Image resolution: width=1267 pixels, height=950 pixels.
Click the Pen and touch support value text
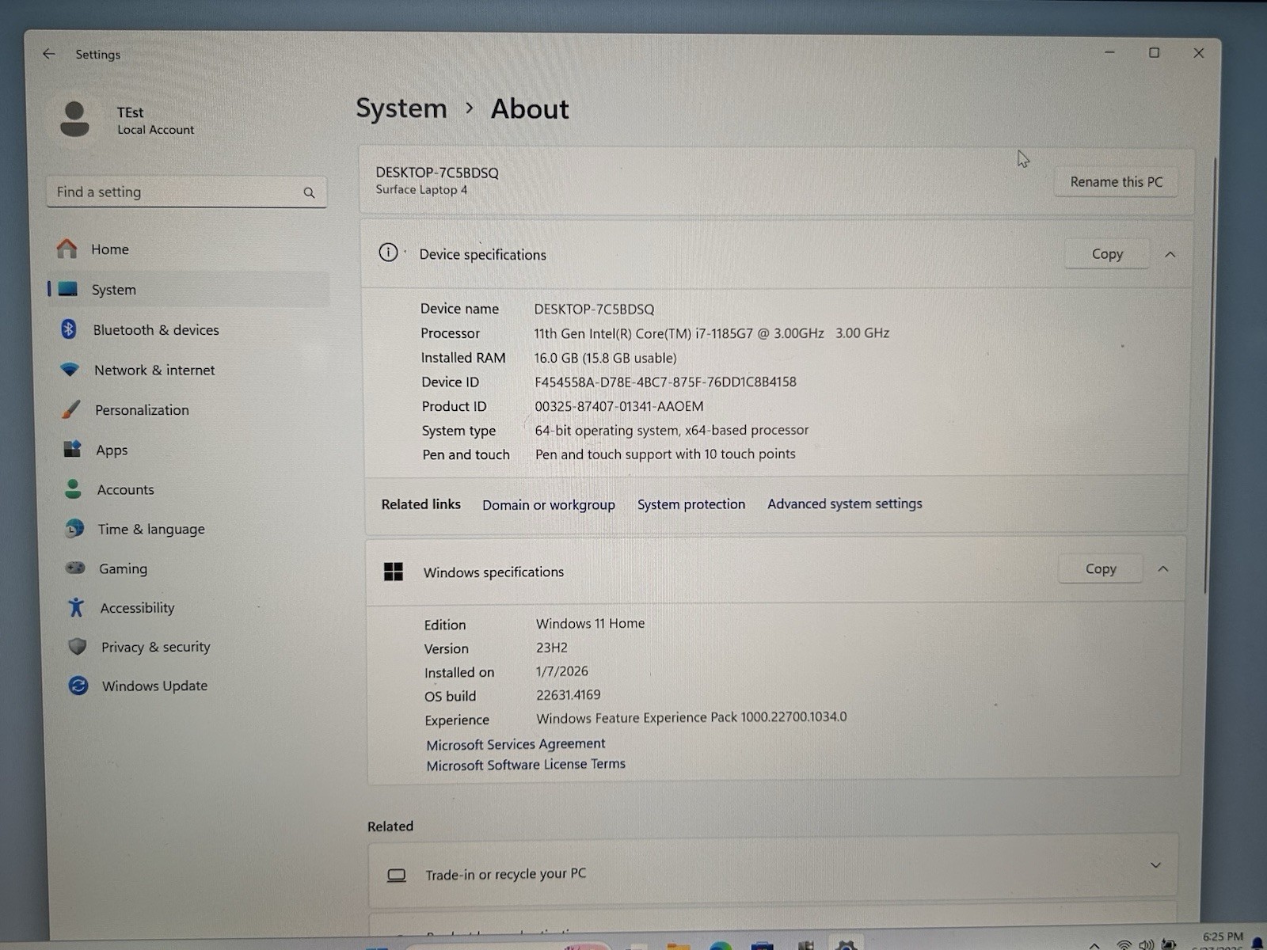(x=665, y=454)
